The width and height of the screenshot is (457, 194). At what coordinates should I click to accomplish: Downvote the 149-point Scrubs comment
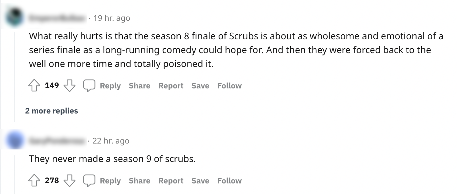69,86
